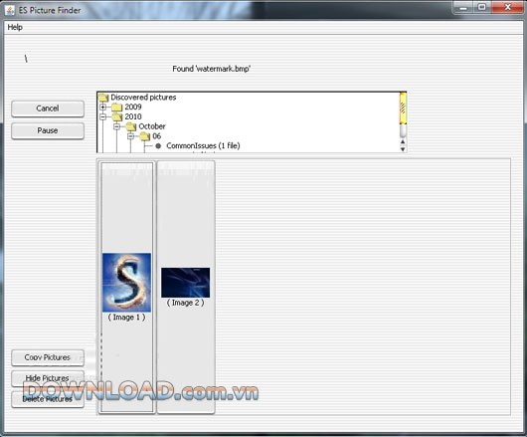Select the 'CommonIssues (1 file)' tree entry
The height and width of the screenshot is (437, 527).
(203, 146)
